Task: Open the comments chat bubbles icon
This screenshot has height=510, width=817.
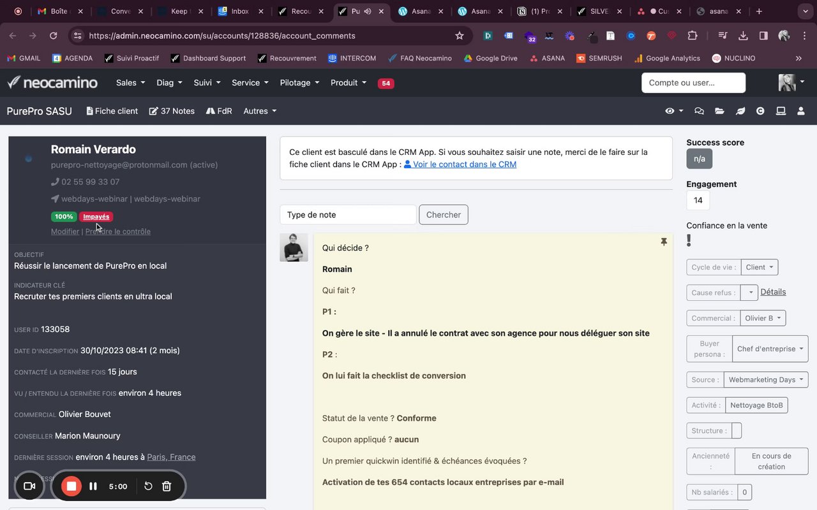Action: [x=699, y=111]
